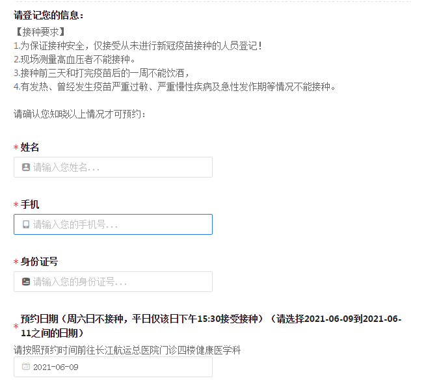This screenshot has height=385, width=424.
Task: Click the 【接种要求】 title line
Action: click(40, 31)
